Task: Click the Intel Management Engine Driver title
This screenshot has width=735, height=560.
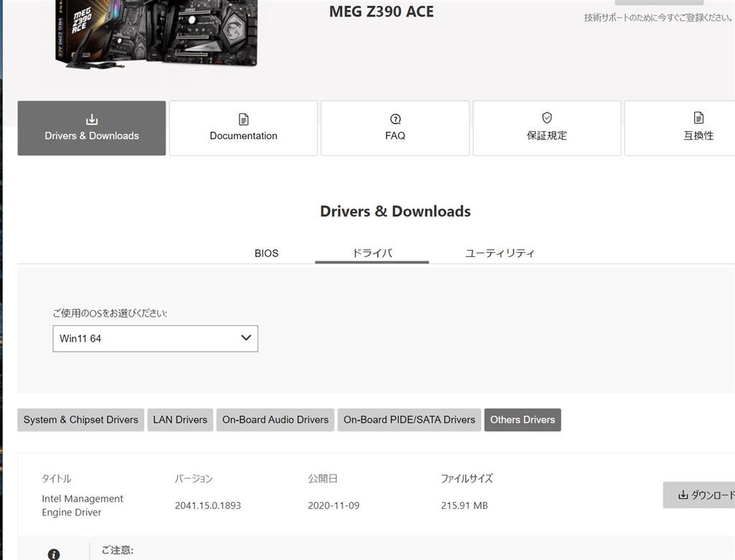Action: 83,505
